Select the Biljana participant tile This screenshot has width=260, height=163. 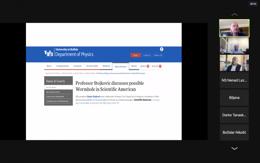234,97
